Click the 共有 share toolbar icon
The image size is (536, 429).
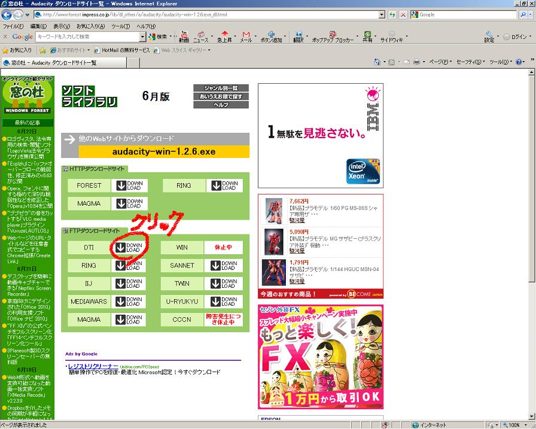click(367, 36)
